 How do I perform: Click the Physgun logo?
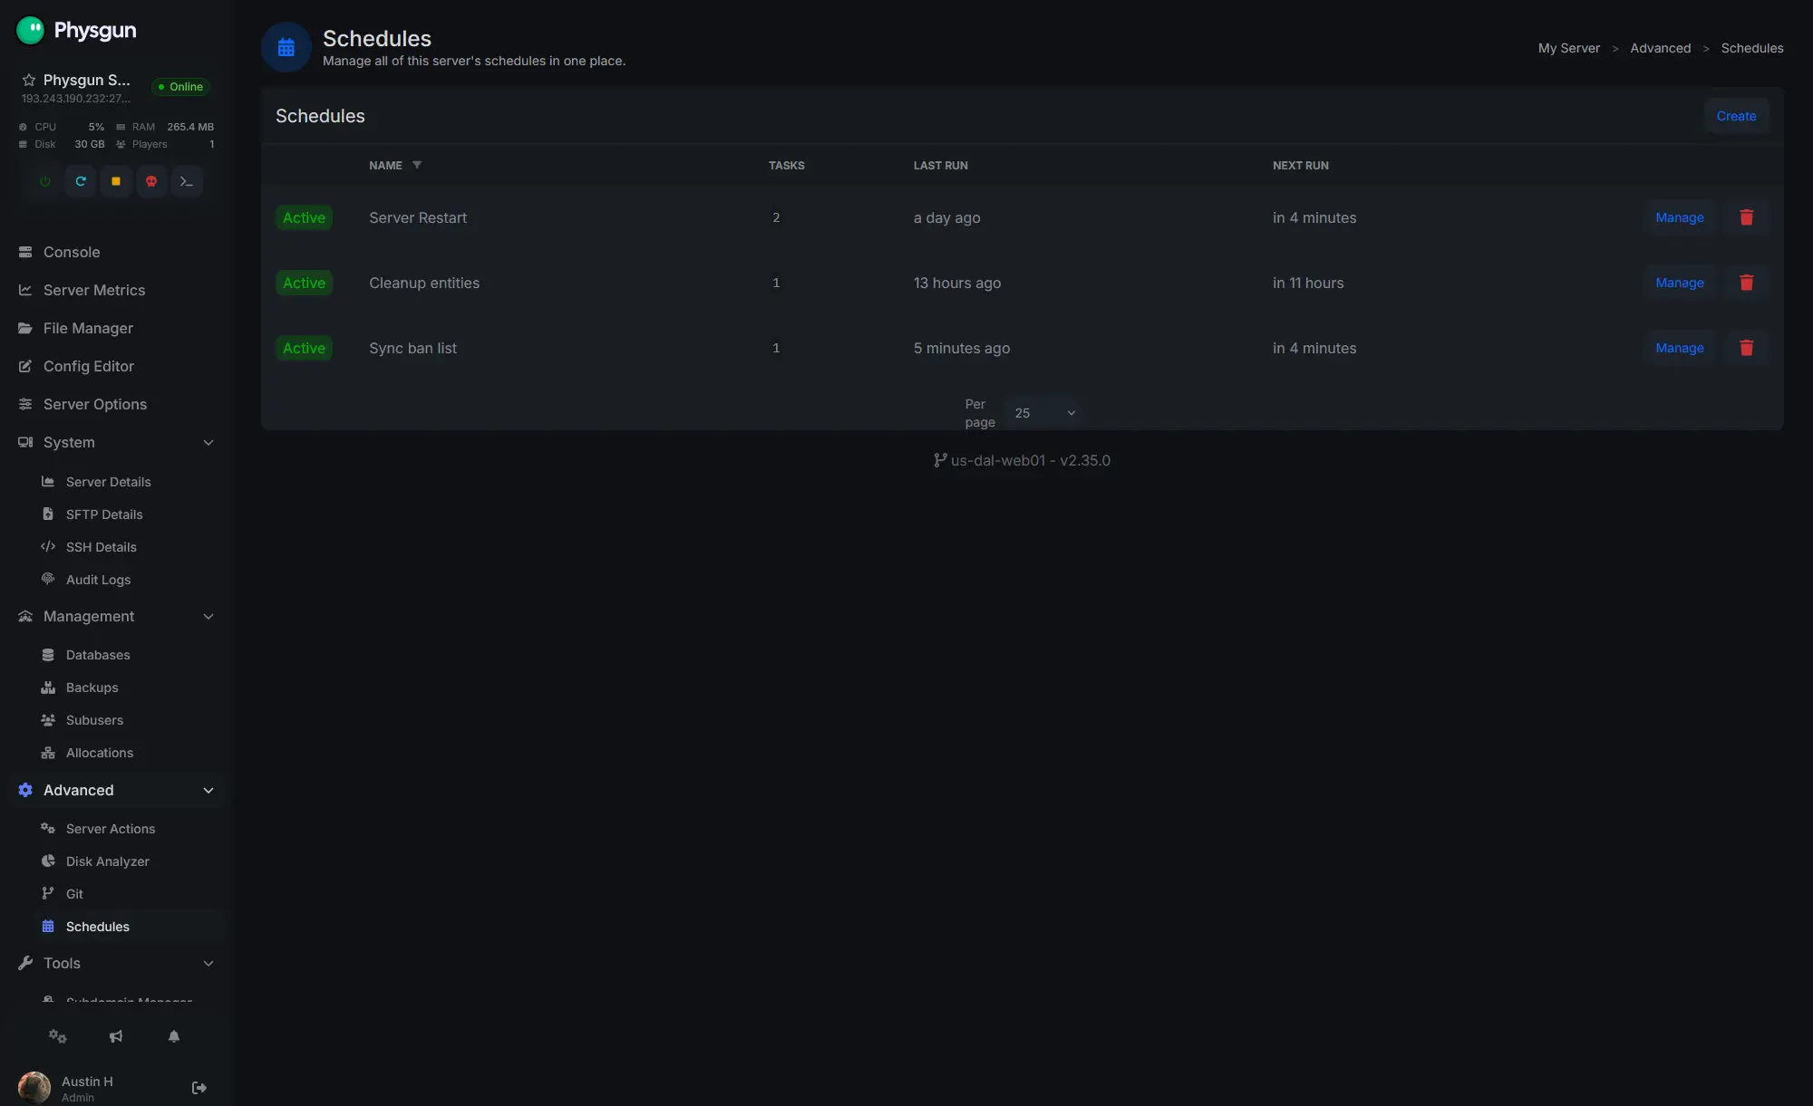click(77, 30)
